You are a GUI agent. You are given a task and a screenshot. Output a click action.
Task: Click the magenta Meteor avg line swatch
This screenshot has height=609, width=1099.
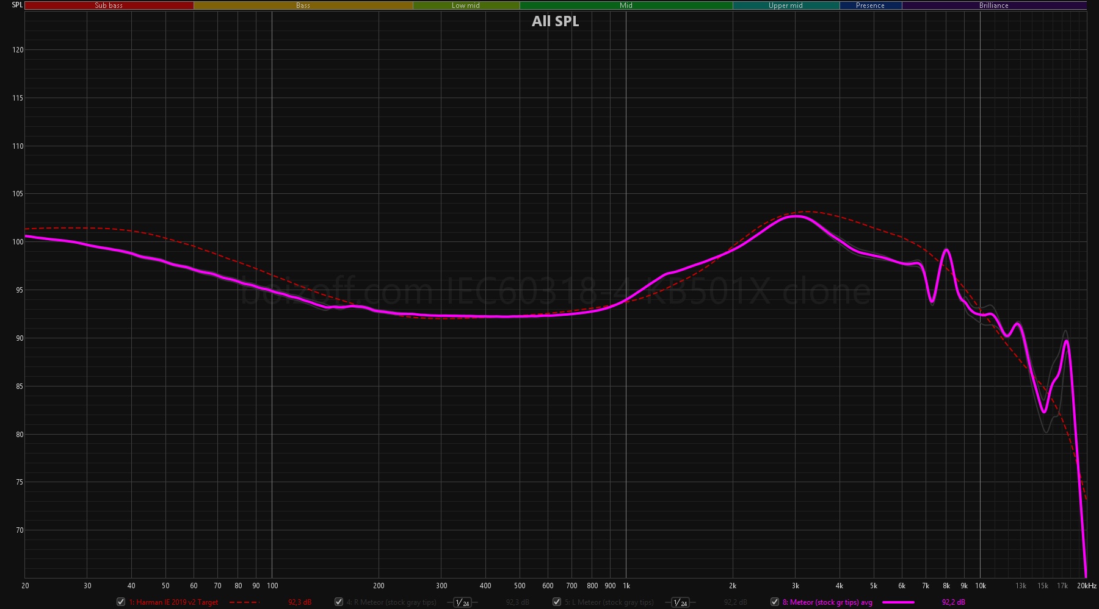[x=898, y=602]
